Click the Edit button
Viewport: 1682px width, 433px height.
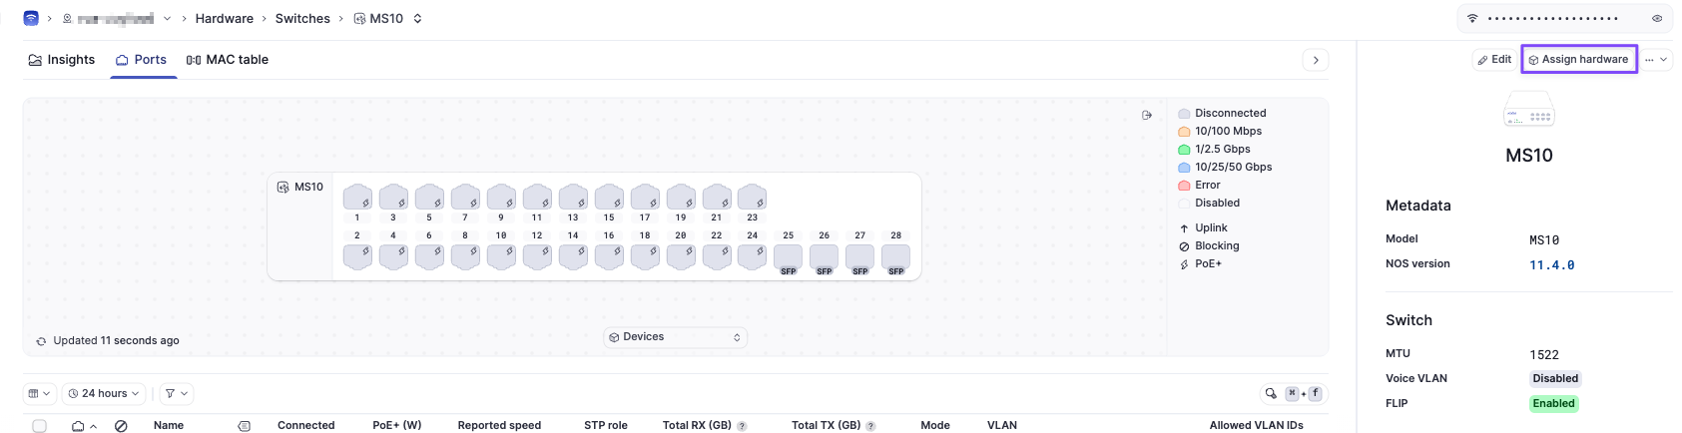coord(1494,60)
